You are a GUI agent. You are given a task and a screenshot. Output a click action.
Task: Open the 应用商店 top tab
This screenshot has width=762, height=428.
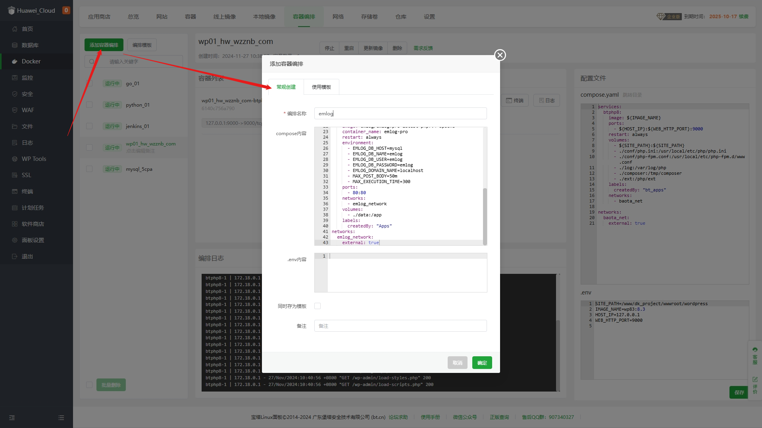(x=99, y=17)
